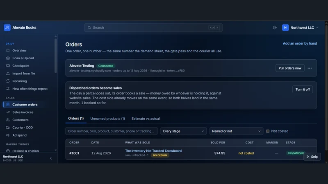Screen dimensions: 328x184
Task: Click the How often things repeat icon
Action: pos(8,89)
